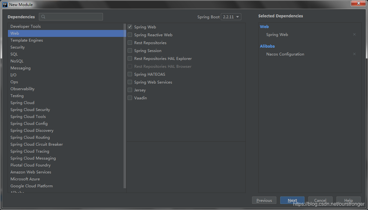This screenshot has width=368, height=210.
Task: Check the Spring HATEOAS checkbox
Action: click(x=130, y=74)
